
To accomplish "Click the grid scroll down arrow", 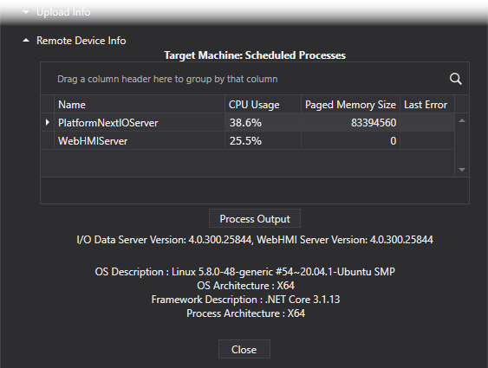I will point(462,170).
